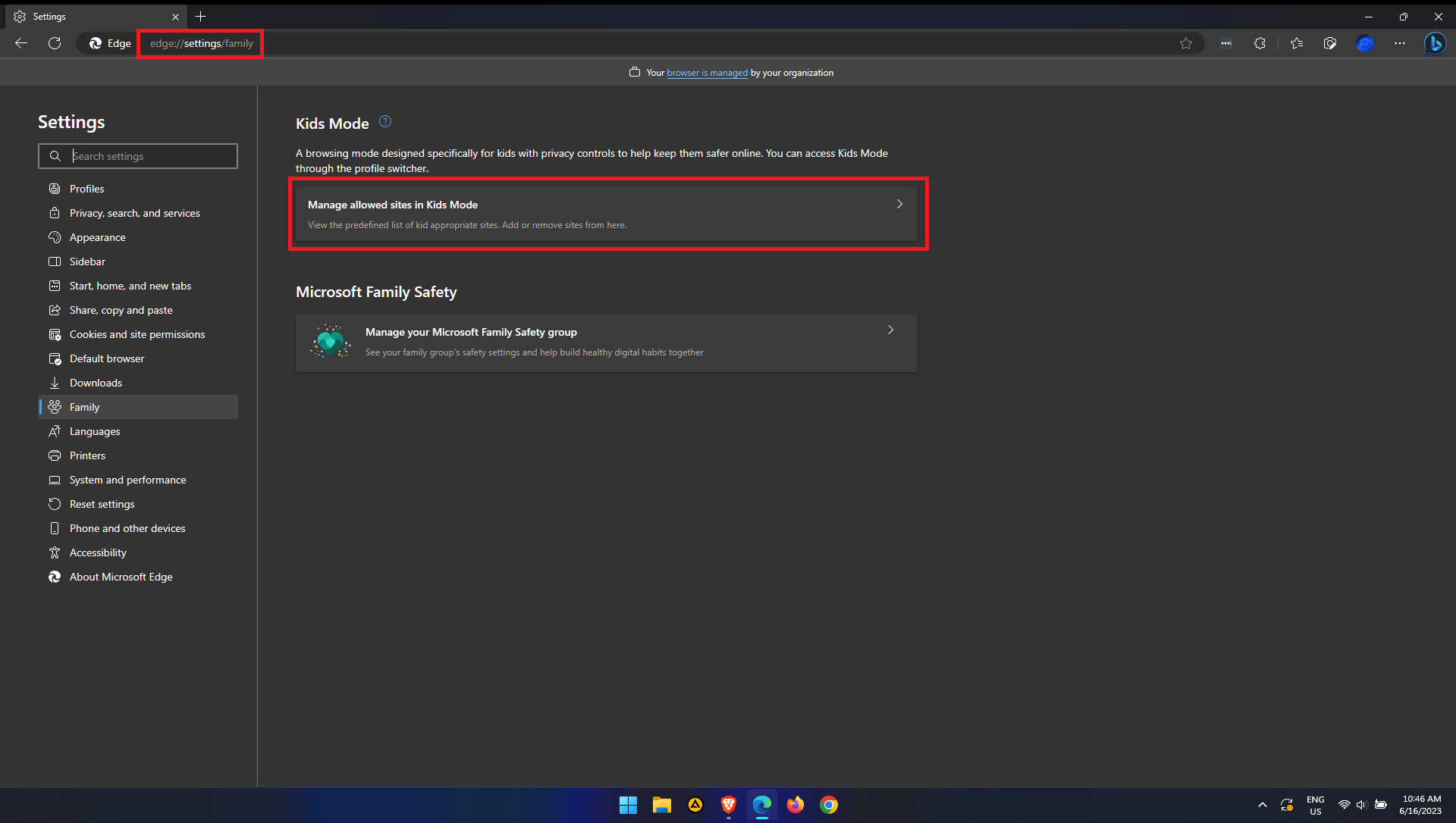Open Printers settings
Screen dimensions: 1456x823
tap(138, 455)
